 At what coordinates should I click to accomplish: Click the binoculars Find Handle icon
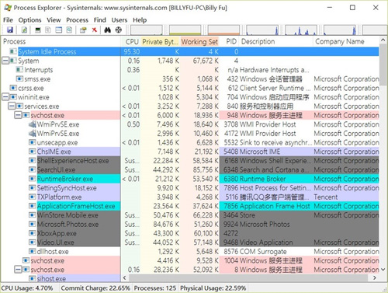pyautogui.click(x=107, y=30)
